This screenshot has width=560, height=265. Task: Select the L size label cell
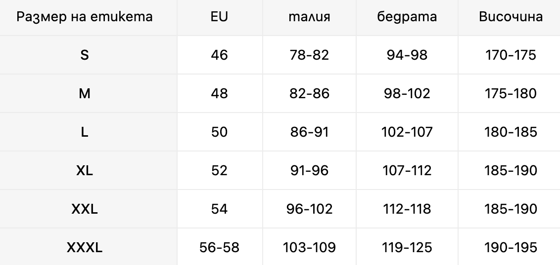[85, 132]
